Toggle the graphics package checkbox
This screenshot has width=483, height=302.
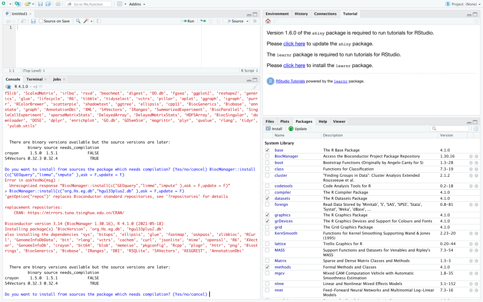tap(267, 215)
